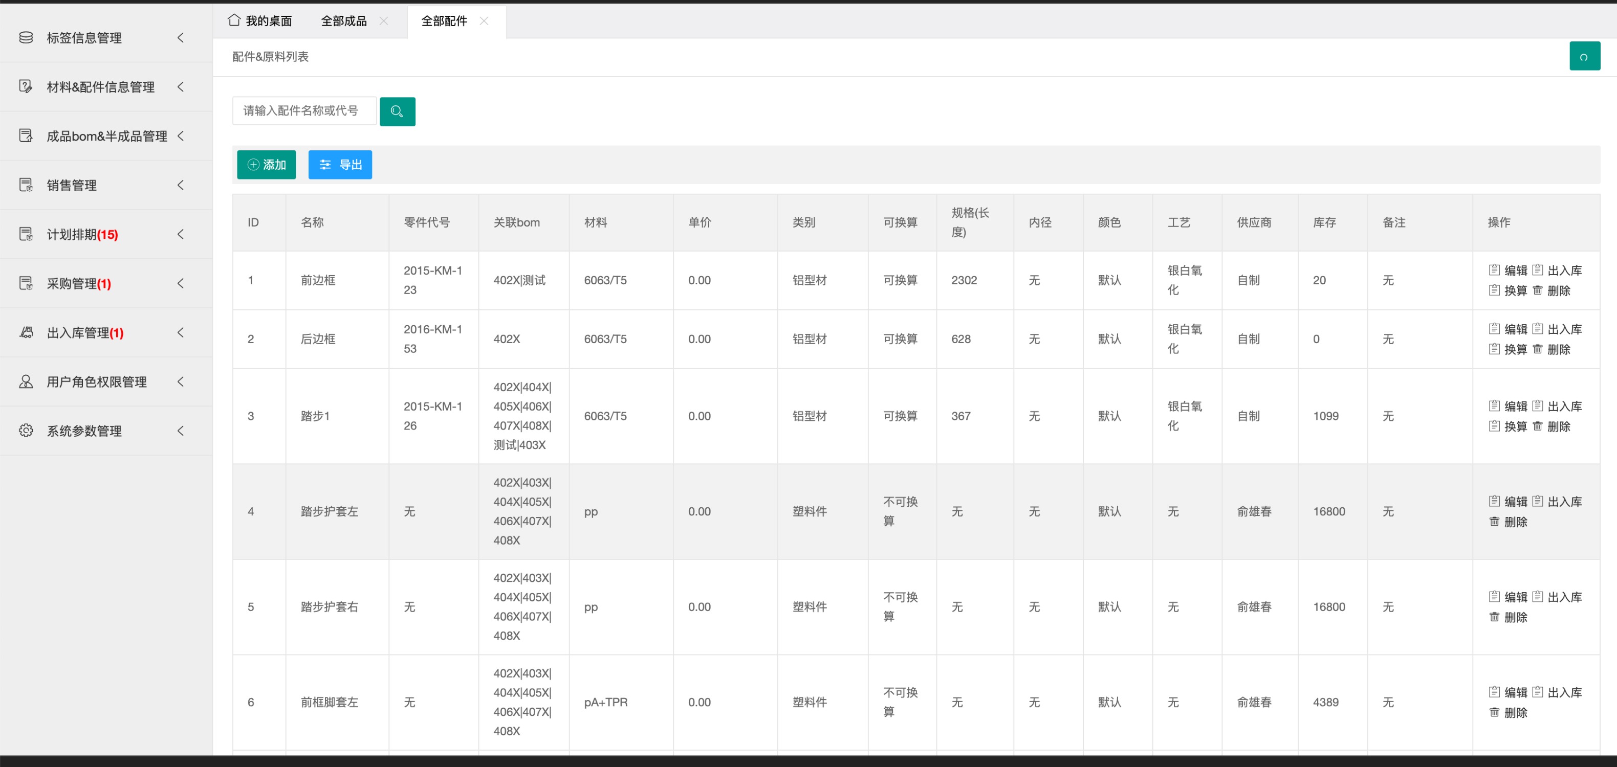Delete the 后边框 row

[1551, 349]
